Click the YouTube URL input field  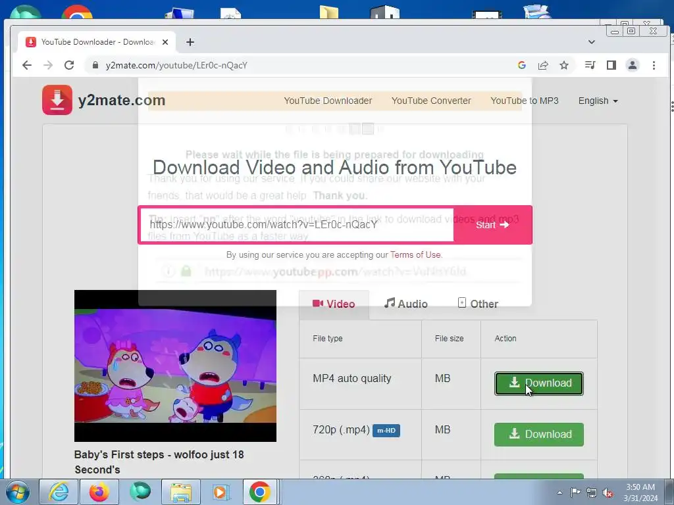coord(297,225)
